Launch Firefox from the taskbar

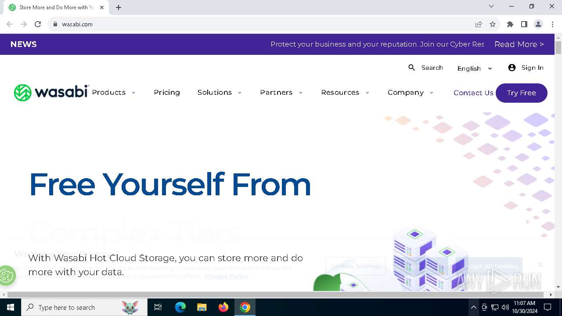(x=223, y=307)
